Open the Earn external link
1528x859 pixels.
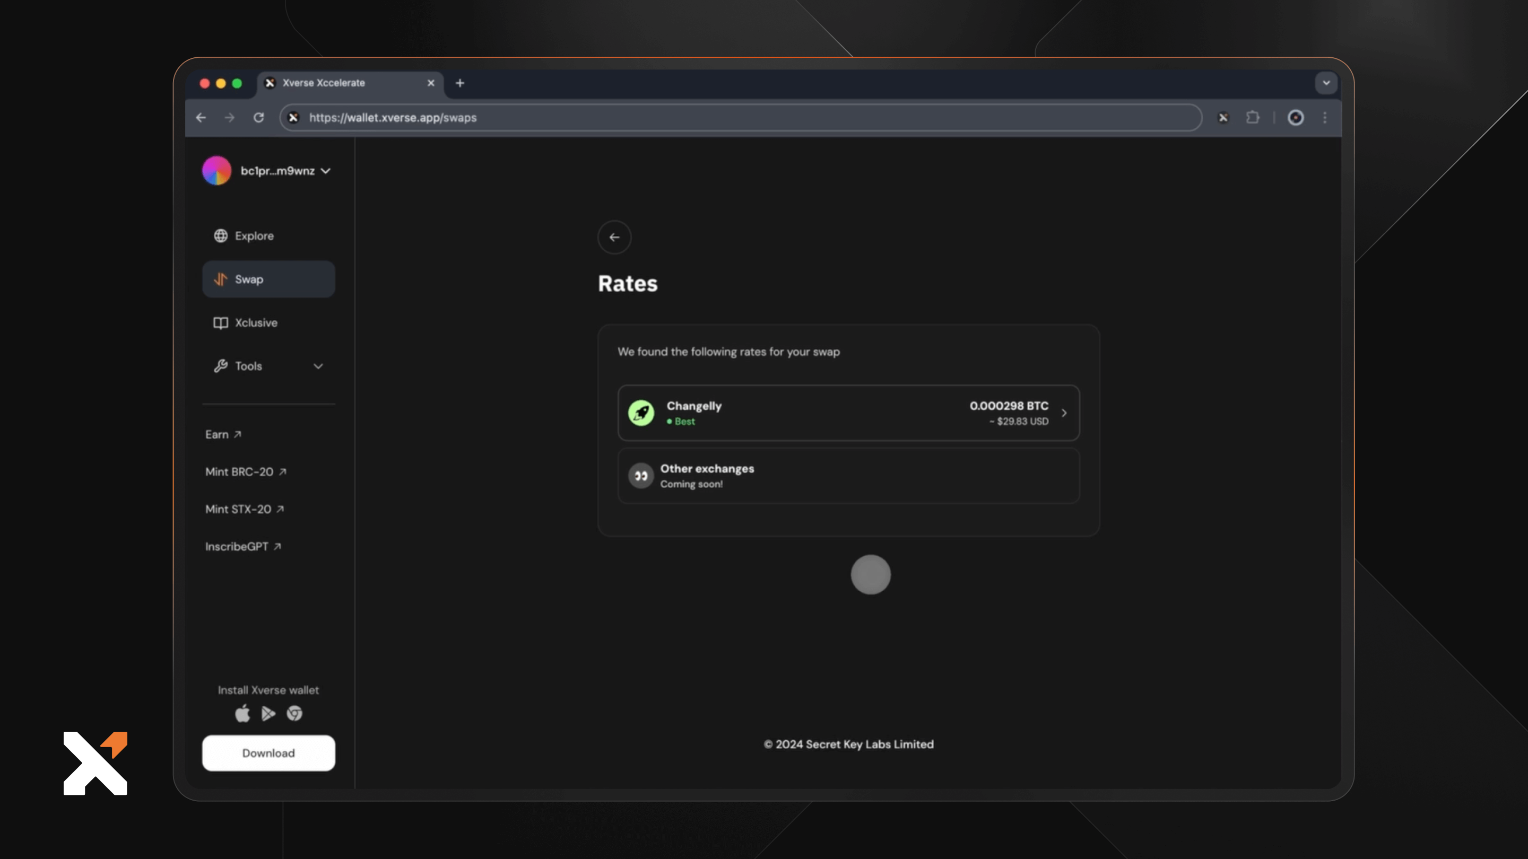pos(223,435)
